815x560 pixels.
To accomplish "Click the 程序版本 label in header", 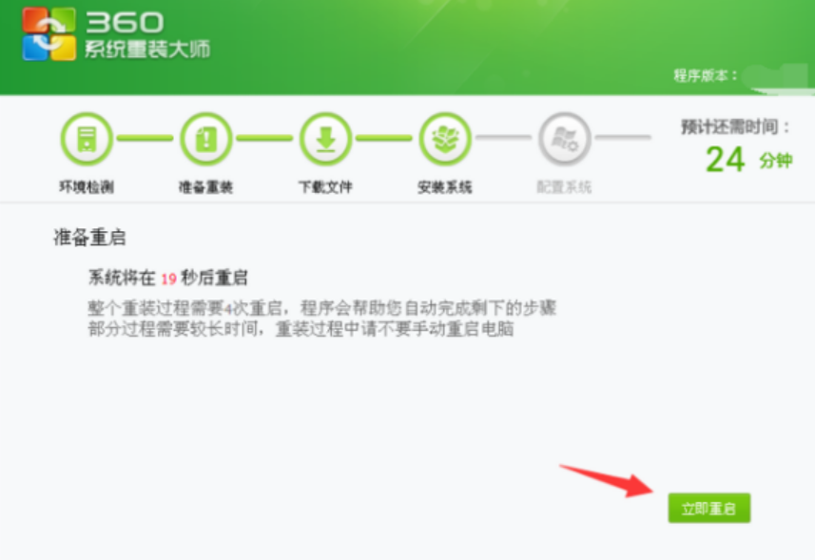I will (x=706, y=75).
